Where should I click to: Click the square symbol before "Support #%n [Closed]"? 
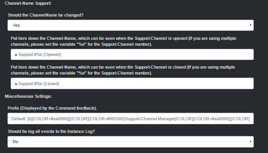pos(16,84)
